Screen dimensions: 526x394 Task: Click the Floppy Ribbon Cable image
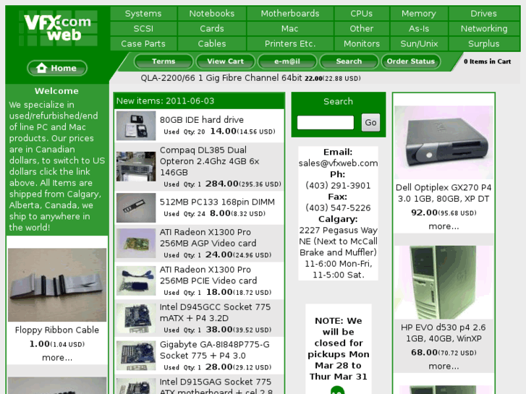coord(57,285)
